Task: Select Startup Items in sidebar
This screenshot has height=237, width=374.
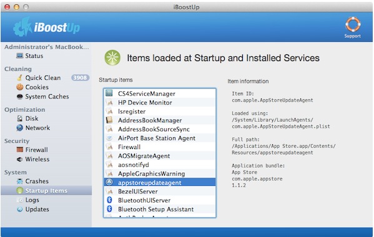Action: click(46, 191)
